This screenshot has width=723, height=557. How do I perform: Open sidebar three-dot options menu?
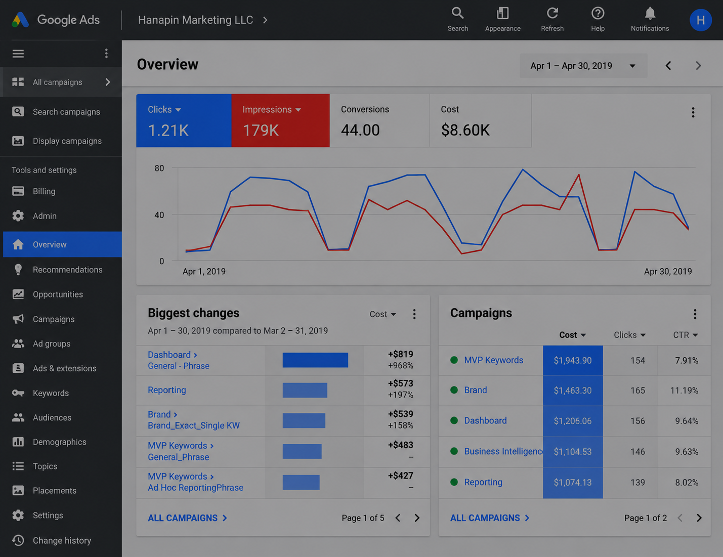106,54
